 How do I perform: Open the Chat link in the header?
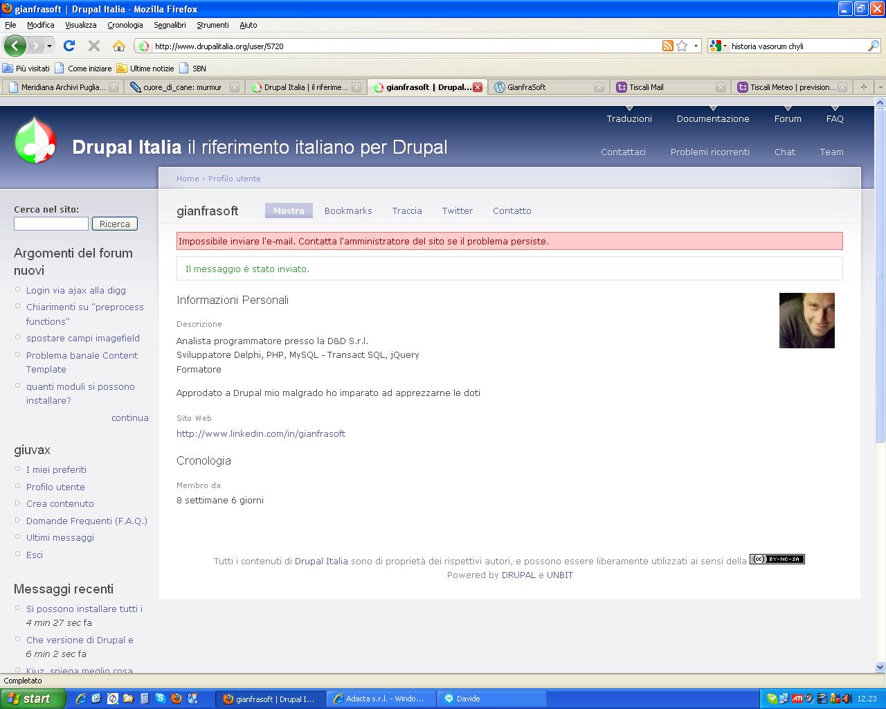[x=785, y=152]
